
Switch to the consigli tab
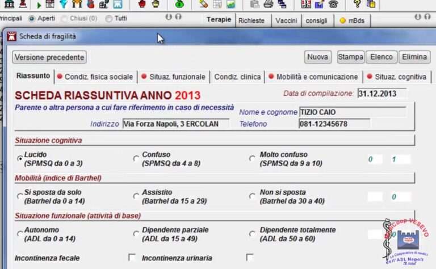pyautogui.click(x=316, y=20)
